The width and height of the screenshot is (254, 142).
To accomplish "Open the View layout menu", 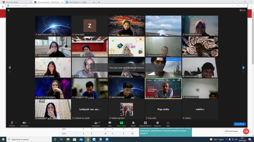I will [x=242, y=10].
